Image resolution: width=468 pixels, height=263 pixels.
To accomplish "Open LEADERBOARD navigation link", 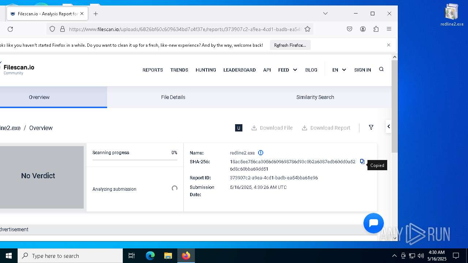I will click(239, 70).
